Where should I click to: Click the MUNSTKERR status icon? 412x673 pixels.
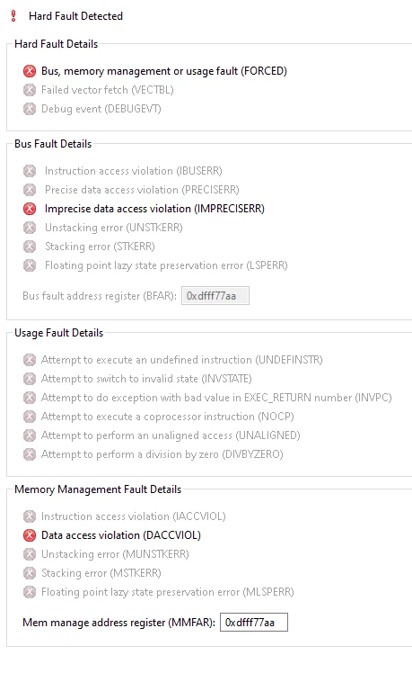[30, 554]
